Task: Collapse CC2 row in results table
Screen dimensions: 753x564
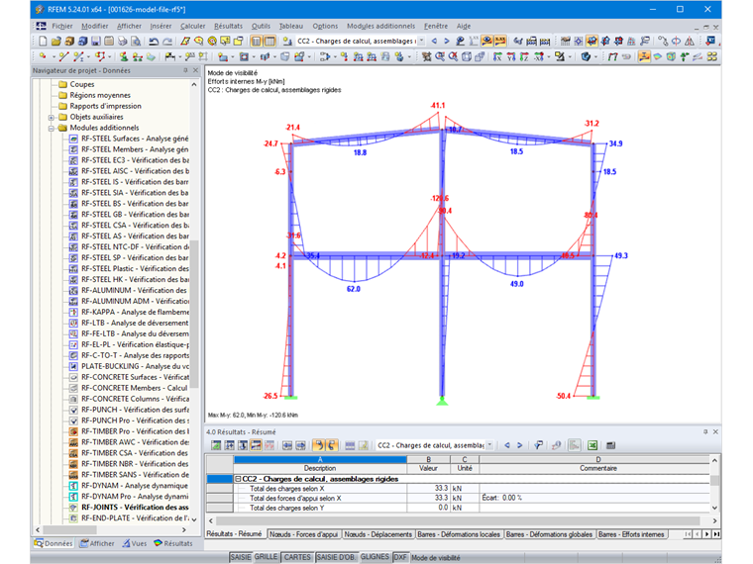Action: click(x=238, y=479)
